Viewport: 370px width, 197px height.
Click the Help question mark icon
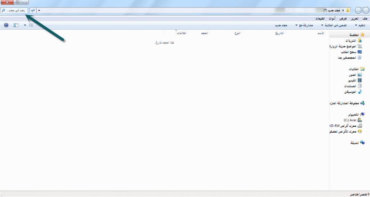pos(6,25)
